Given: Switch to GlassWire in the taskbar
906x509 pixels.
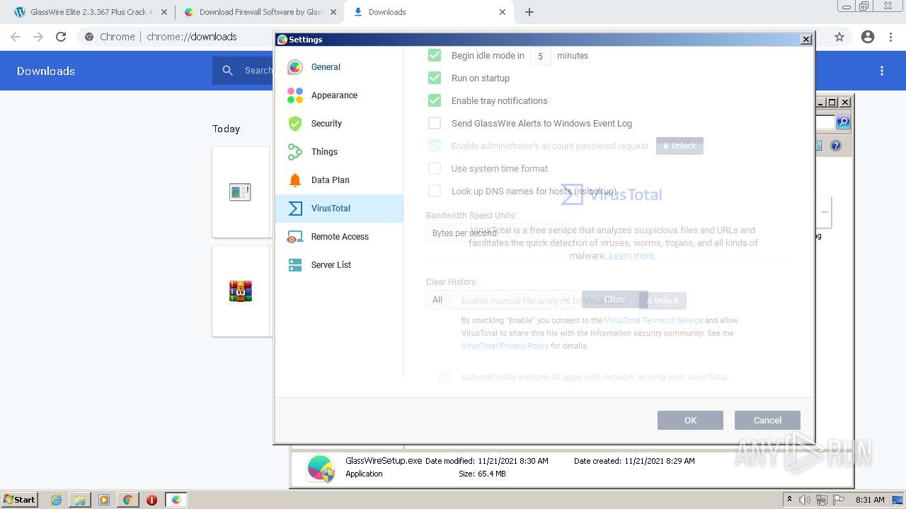Looking at the screenshot, I should (x=176, y=500).
